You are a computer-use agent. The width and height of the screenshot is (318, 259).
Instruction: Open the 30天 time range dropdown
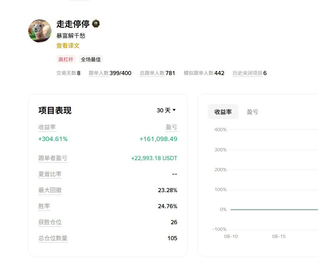coord(166,110)
